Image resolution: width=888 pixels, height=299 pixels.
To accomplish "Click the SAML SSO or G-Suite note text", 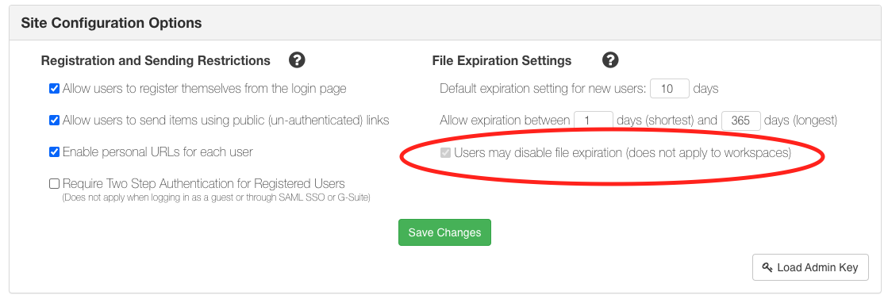I will coord(217,197).
